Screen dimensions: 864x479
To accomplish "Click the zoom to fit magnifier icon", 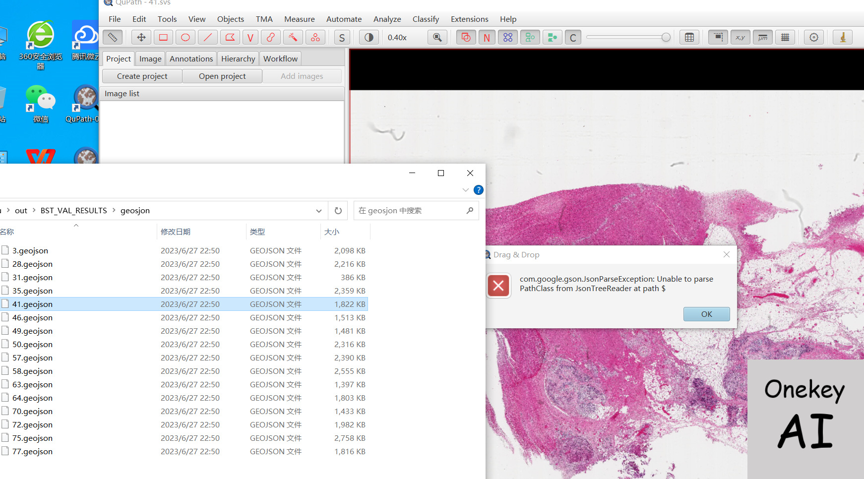I will point(437,37).
